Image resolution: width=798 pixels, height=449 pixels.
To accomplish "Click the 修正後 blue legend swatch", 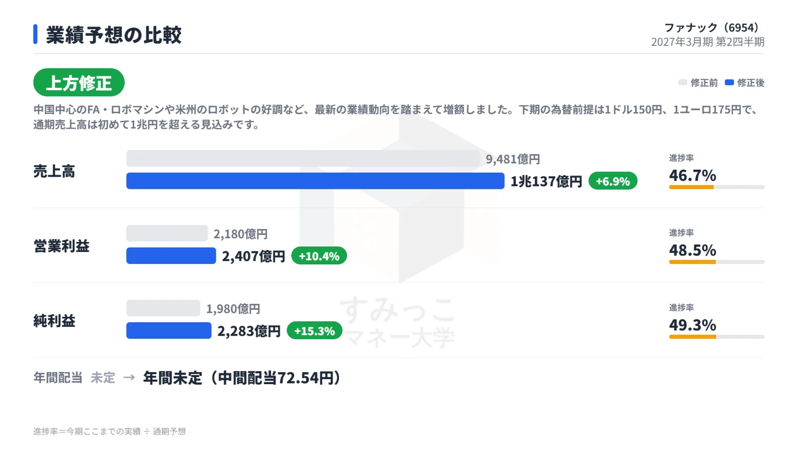I will (729, 83).
